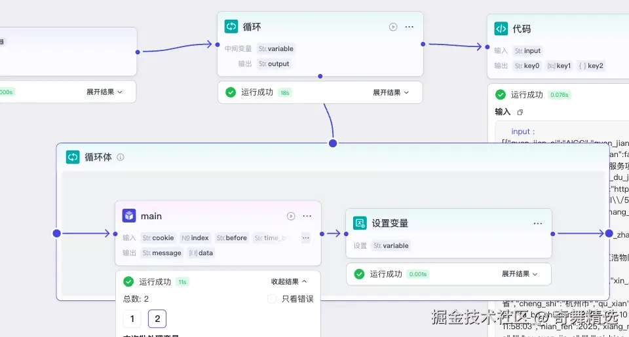Select batch result page 1
629x337 pixels.
click(x=132, y=319)
